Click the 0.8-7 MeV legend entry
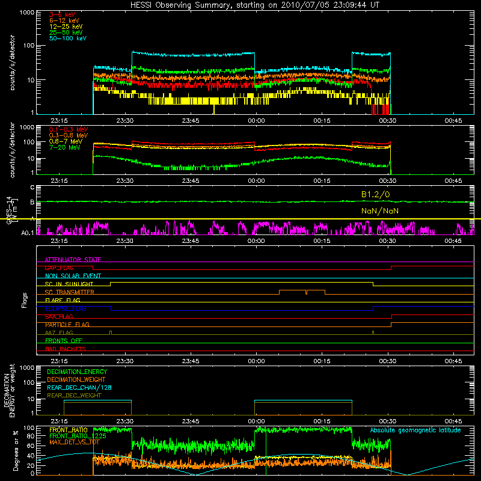Viewport: 481px width, 481px height. 66,141
